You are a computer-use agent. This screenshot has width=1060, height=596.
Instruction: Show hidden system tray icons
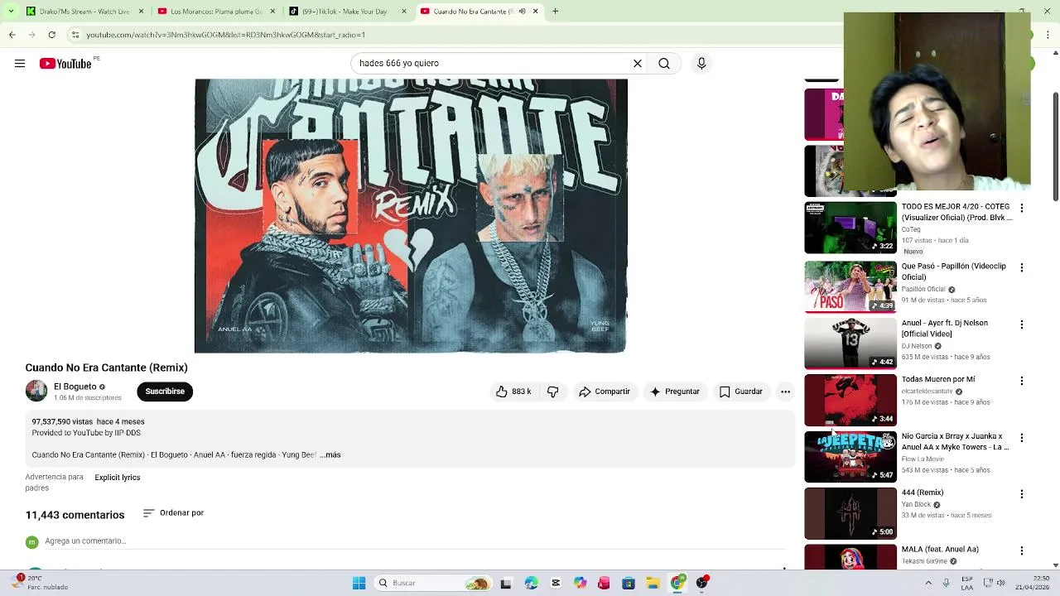click(x=928, y=583)
